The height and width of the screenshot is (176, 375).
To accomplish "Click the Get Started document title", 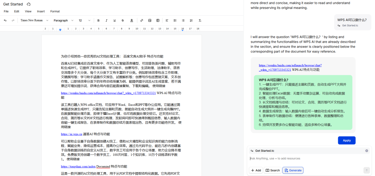I will pyautogui.click(x=13, y=4).
